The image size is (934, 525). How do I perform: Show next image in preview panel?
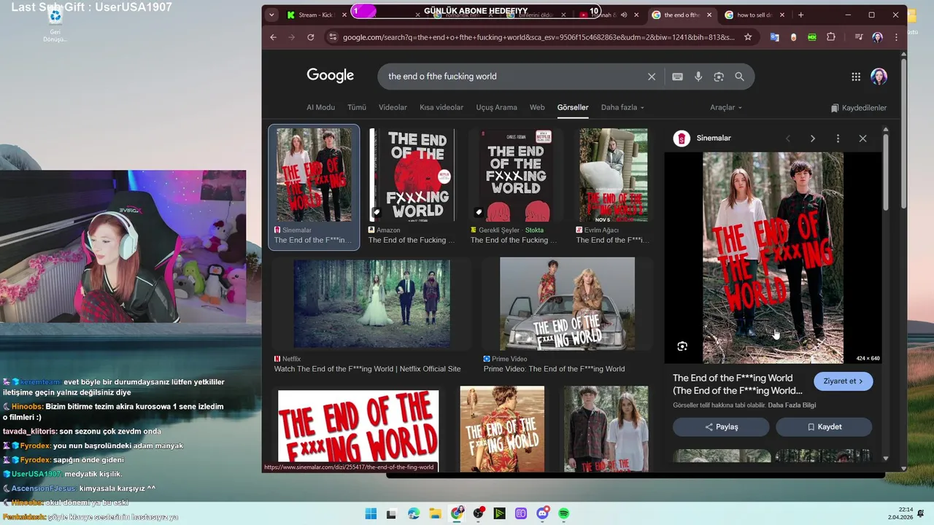[x=813, y=139]
